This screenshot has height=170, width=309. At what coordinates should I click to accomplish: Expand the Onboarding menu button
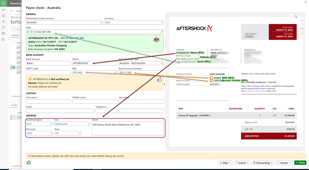pyautogui.click(x=263, y=163)
